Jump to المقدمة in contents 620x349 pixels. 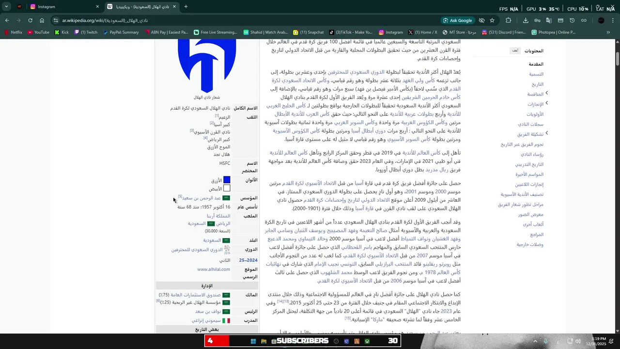coord(536,64)
